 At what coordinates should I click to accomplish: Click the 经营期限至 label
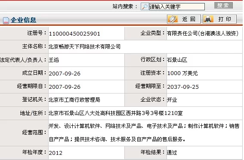point(150,86)
